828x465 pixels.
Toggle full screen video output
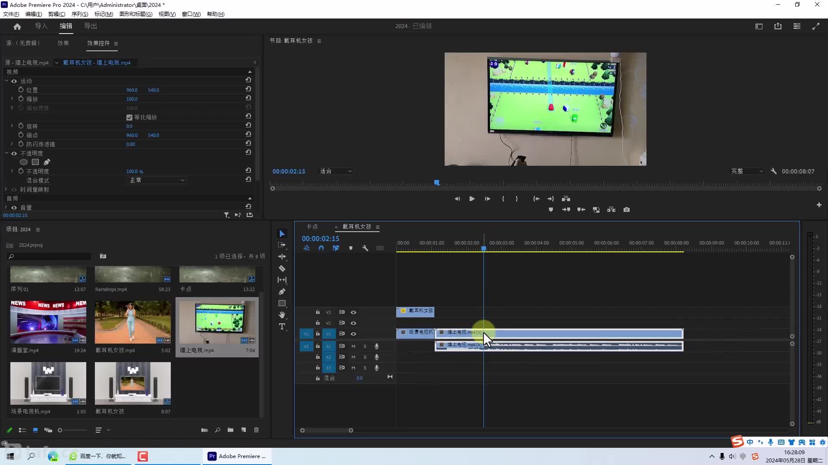816,26
